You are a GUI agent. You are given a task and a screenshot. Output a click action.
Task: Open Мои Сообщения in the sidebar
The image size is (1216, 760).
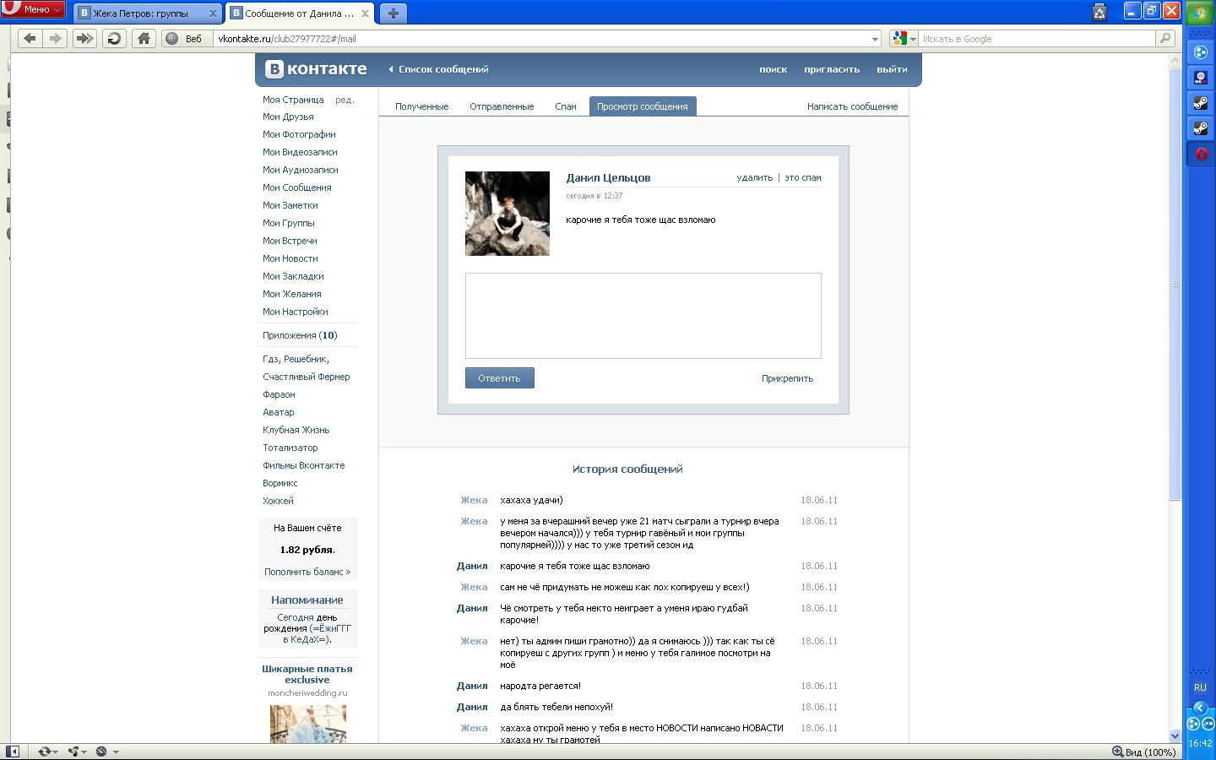tap(296, 187)
